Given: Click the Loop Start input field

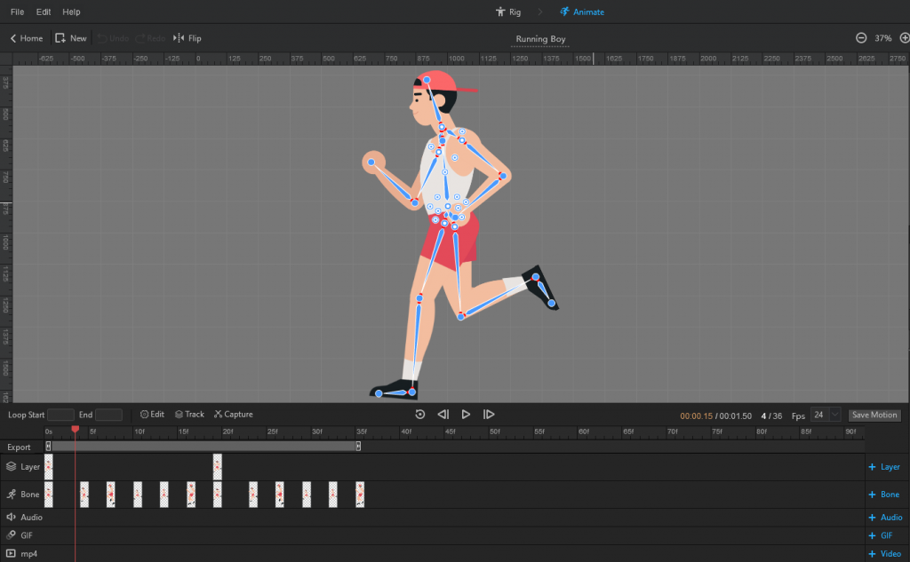Looking at the screenshot, I should click(60, 415).
